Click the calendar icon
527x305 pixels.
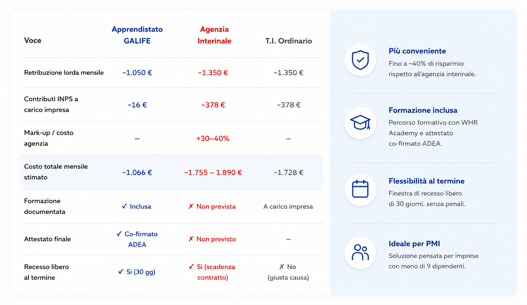click(x=360, y=189)
